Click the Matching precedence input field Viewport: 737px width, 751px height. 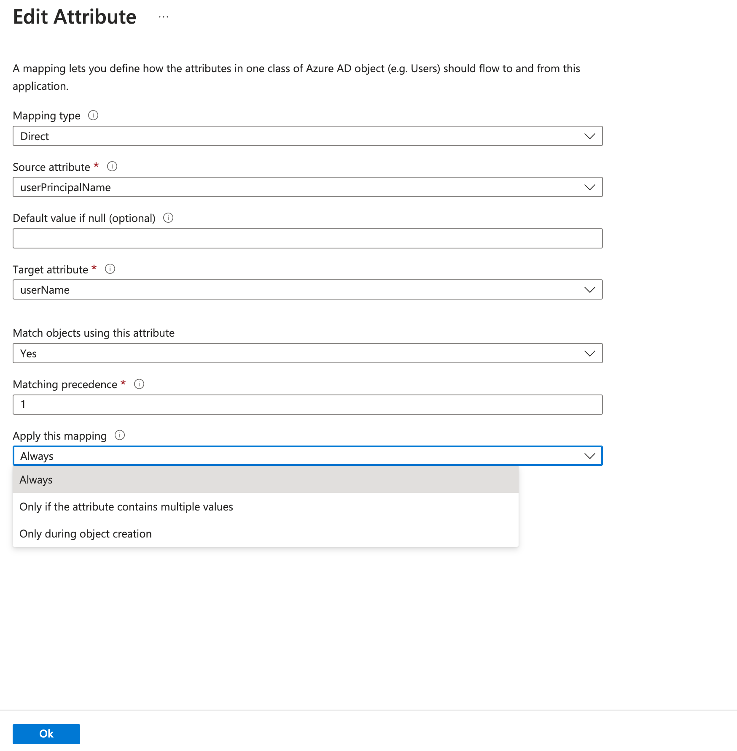307,405
